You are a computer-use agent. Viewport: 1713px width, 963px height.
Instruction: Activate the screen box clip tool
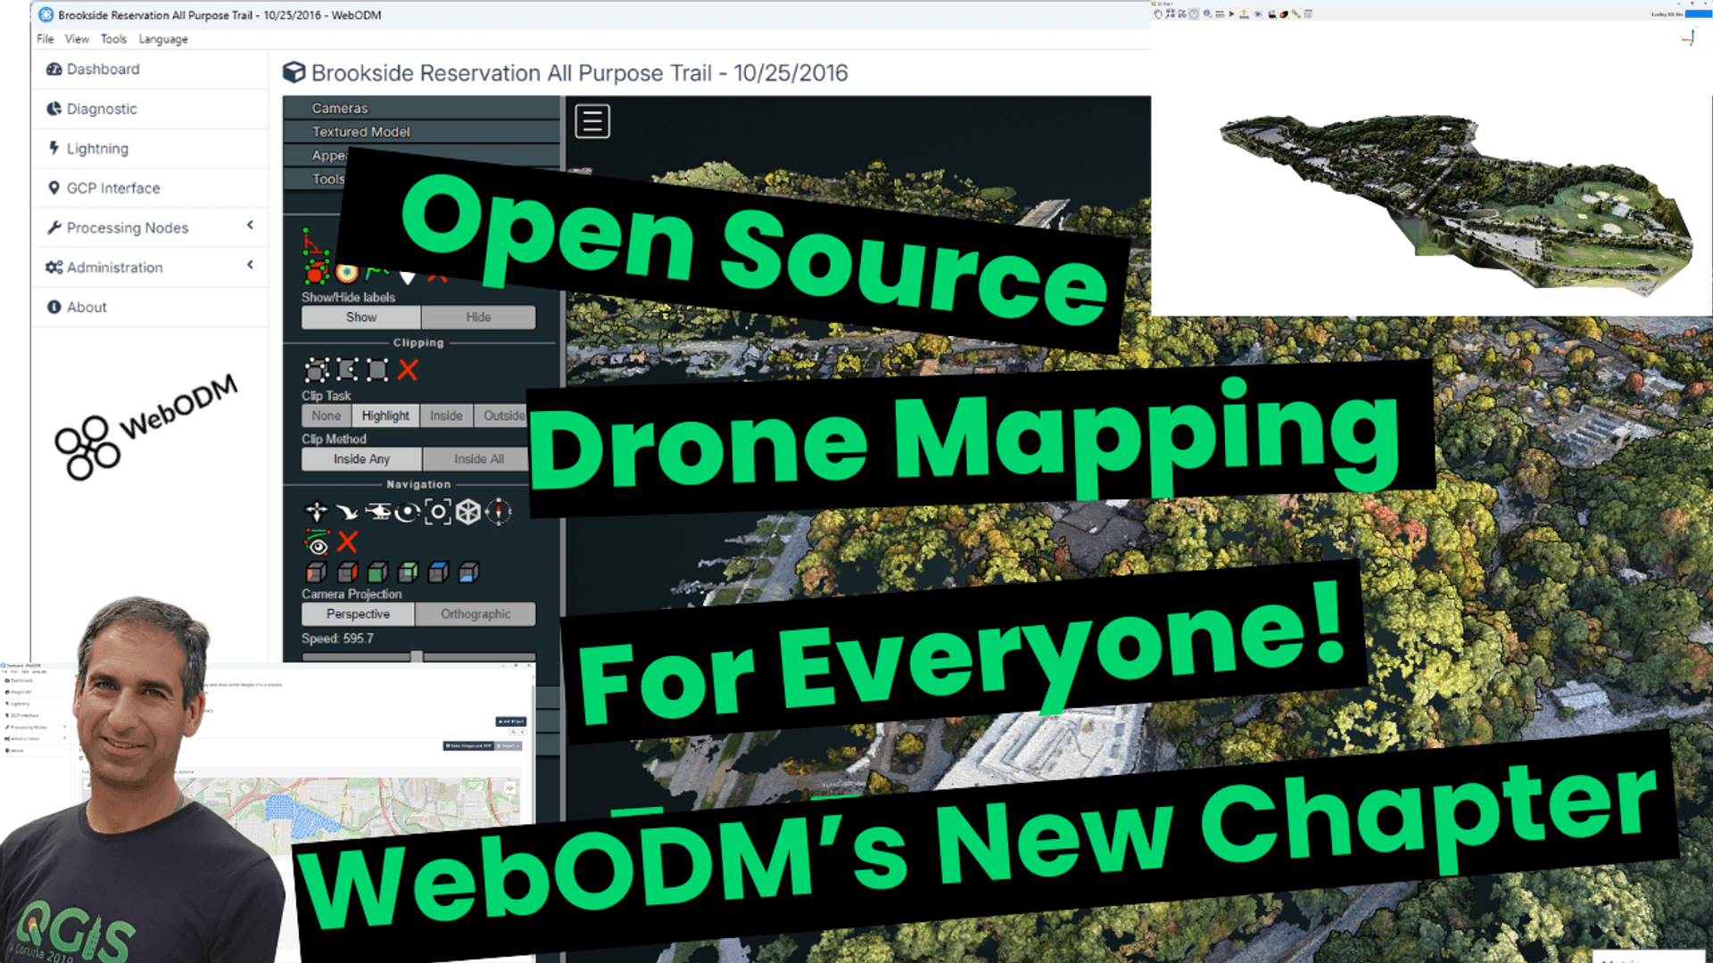pos(377,369)
